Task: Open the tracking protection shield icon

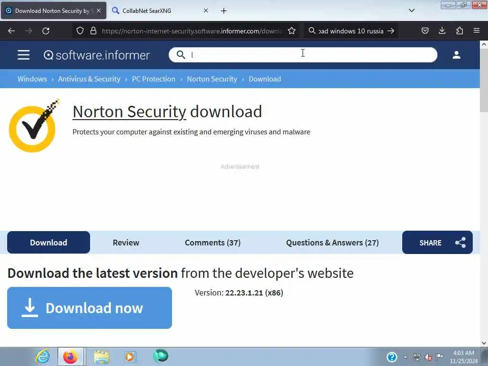Action: pyautogui.click(x=80, y=31)
